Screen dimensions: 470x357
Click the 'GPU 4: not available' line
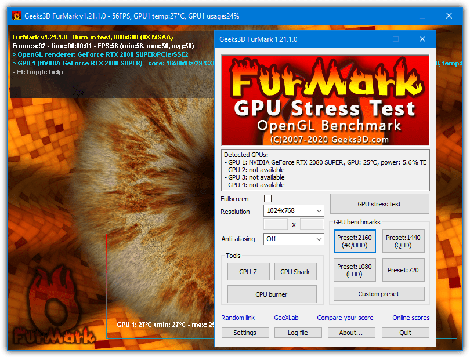(x=254, y=185)
